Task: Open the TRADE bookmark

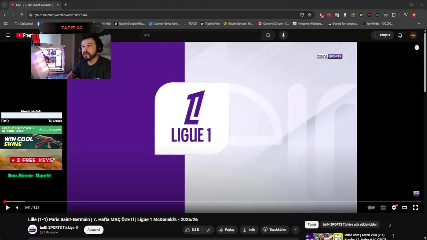Action: click(190, 24)
